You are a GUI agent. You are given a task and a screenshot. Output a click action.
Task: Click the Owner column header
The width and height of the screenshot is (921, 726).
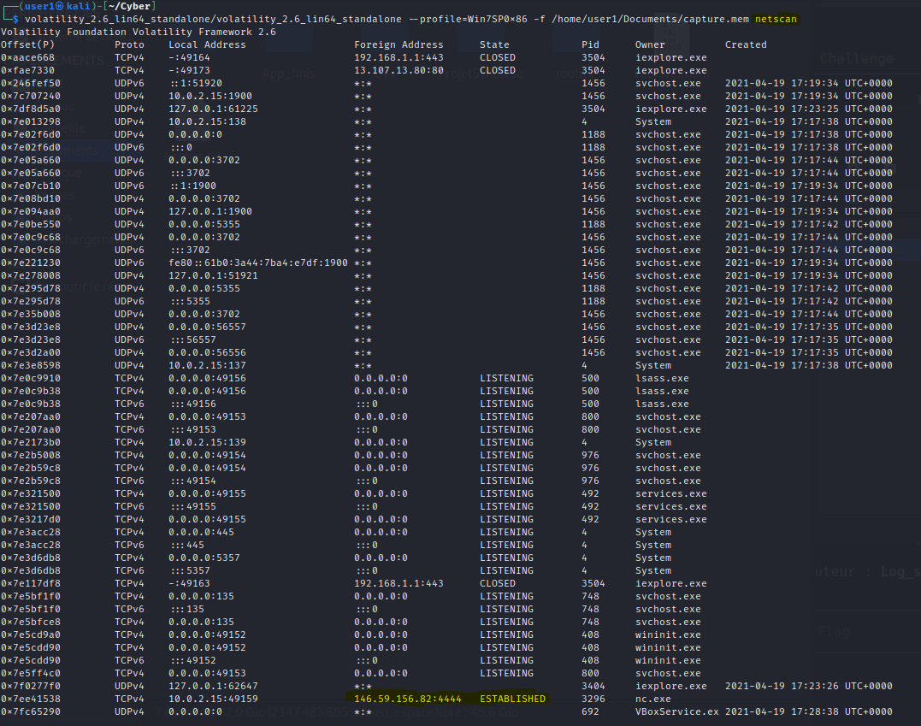[x=651, y=44]
